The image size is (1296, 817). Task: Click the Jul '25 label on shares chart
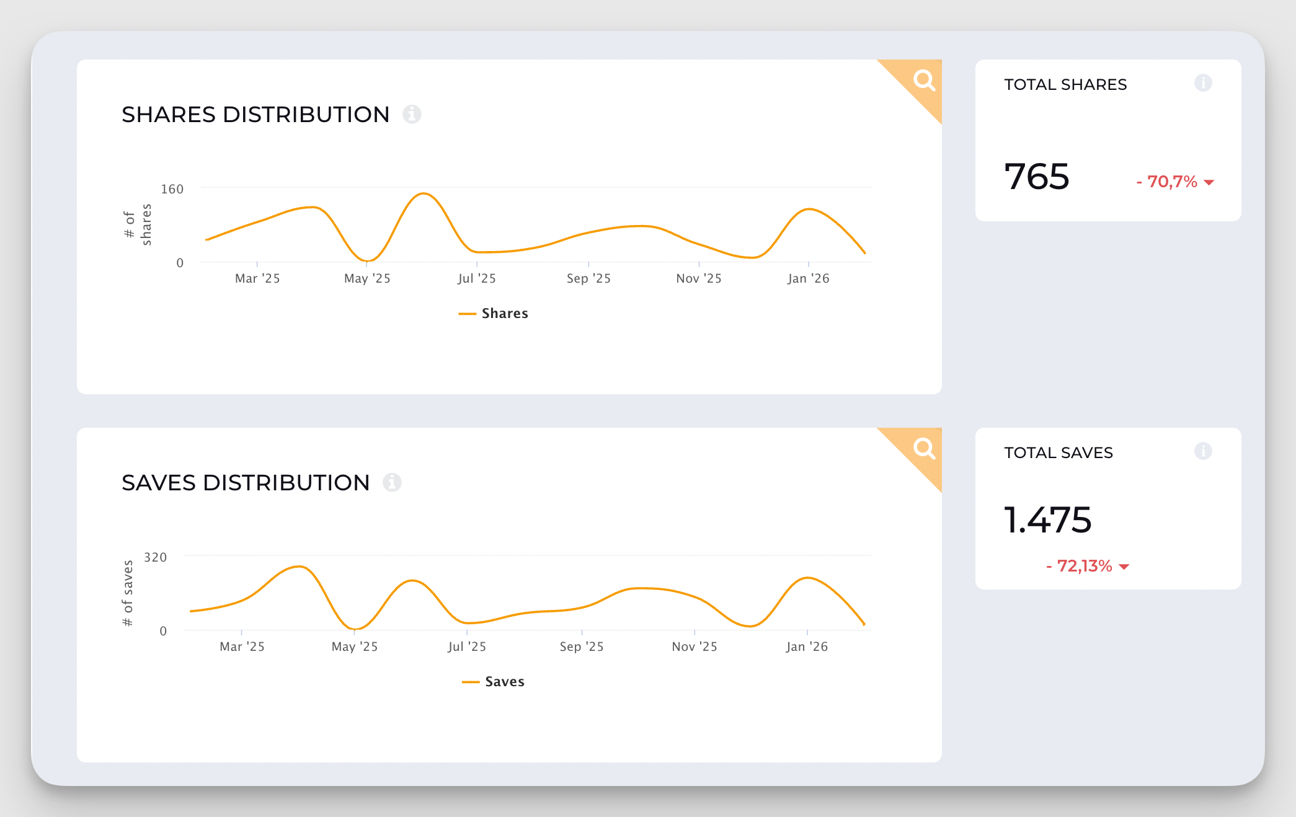tap(476, 278)
